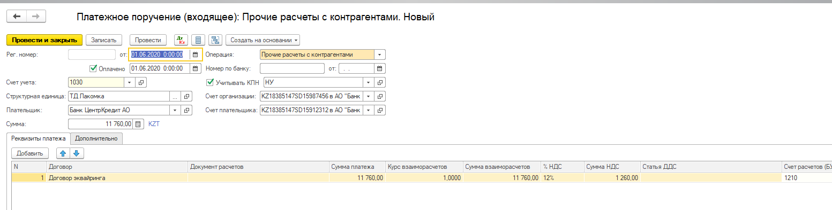Select the Курс взаиморасчетов cell 1,0000
Viewport: 832px width, 210px height.
point(424,178)
